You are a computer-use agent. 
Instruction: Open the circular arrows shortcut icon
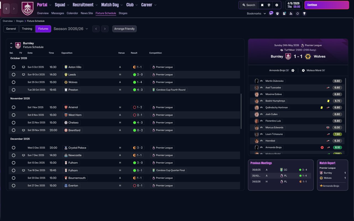298,14
